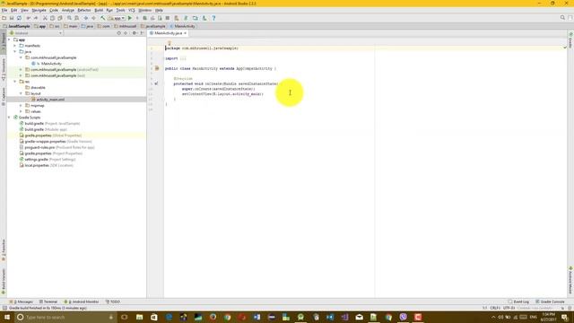Expand the androidTest package node
574x323 pixels.
(21, 70)
